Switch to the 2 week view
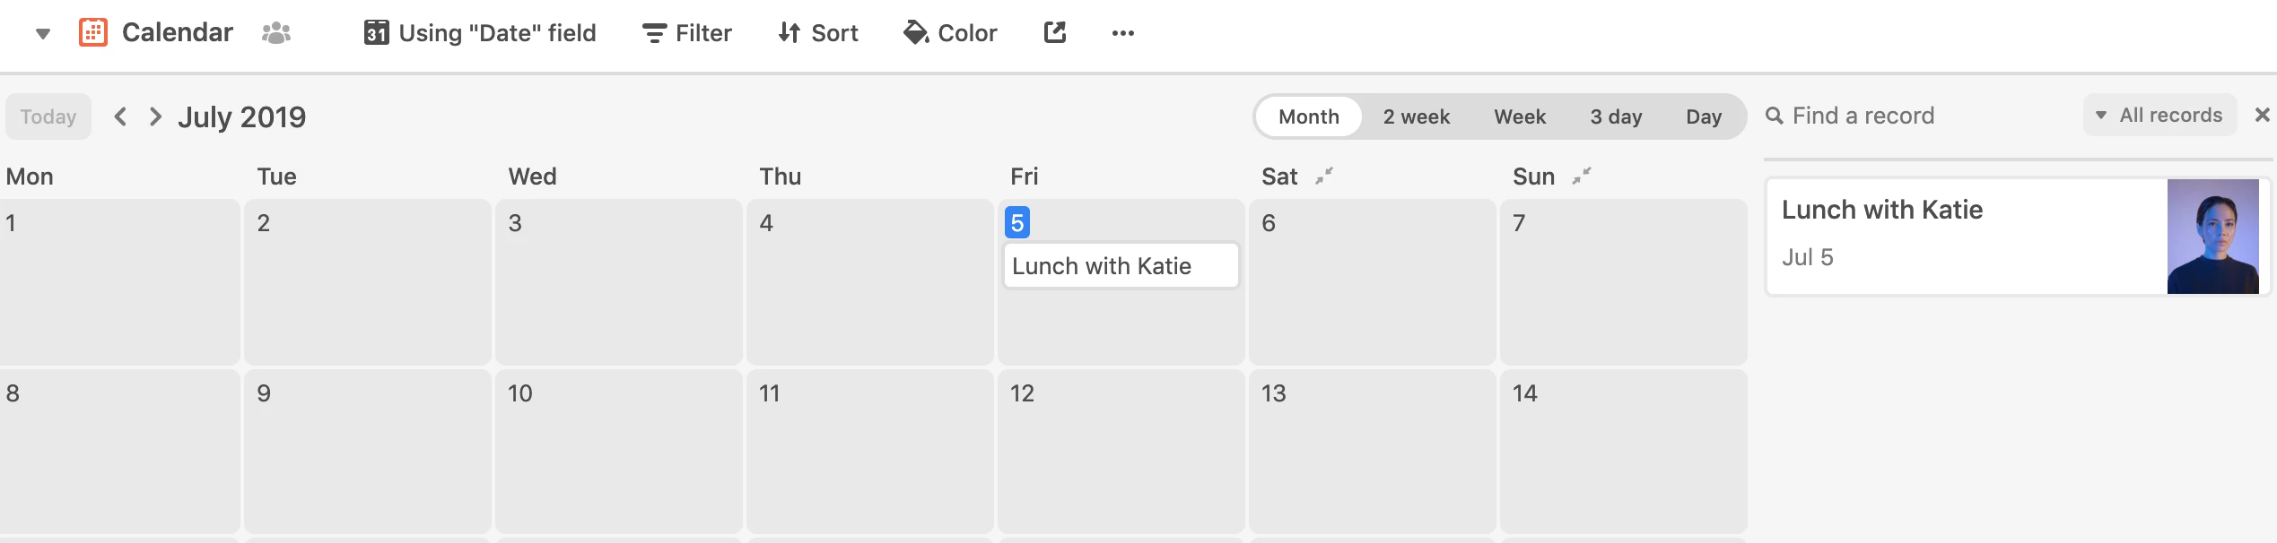The image size is (2277, 543). [x=1417, y=116]
